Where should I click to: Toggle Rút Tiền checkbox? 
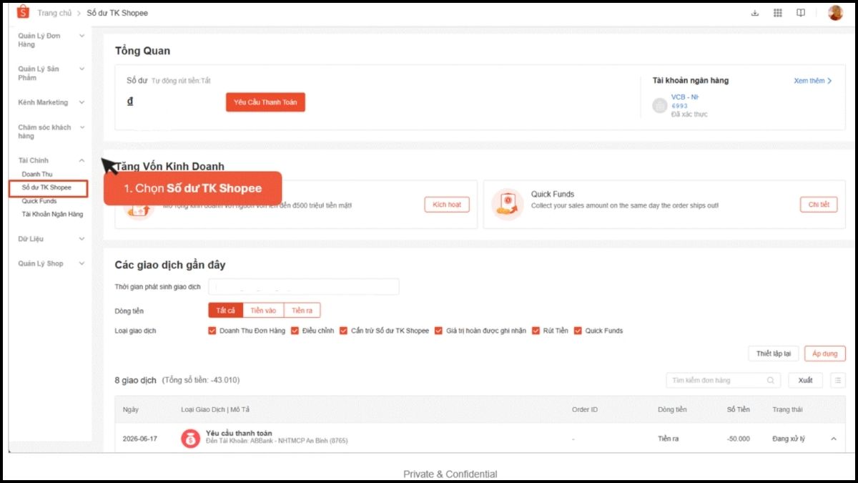536,331
